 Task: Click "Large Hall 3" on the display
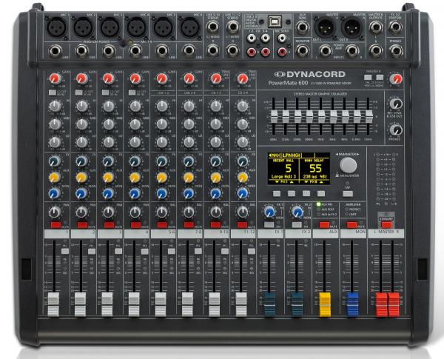tap(283, 176)
